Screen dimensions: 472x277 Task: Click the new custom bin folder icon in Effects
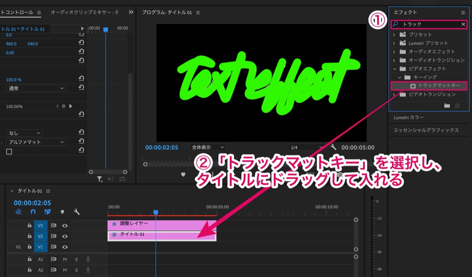click(x=447, y=106)
